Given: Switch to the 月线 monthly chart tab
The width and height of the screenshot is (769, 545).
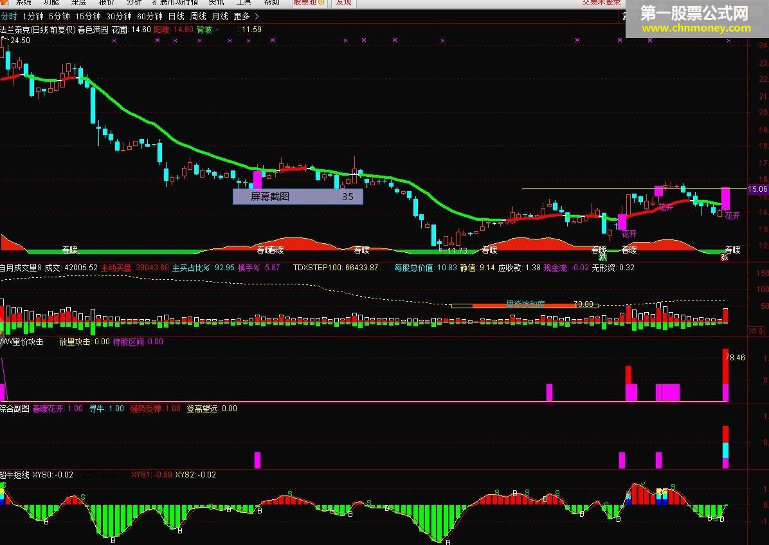Looking at the screenshot, I should (220, 16).
